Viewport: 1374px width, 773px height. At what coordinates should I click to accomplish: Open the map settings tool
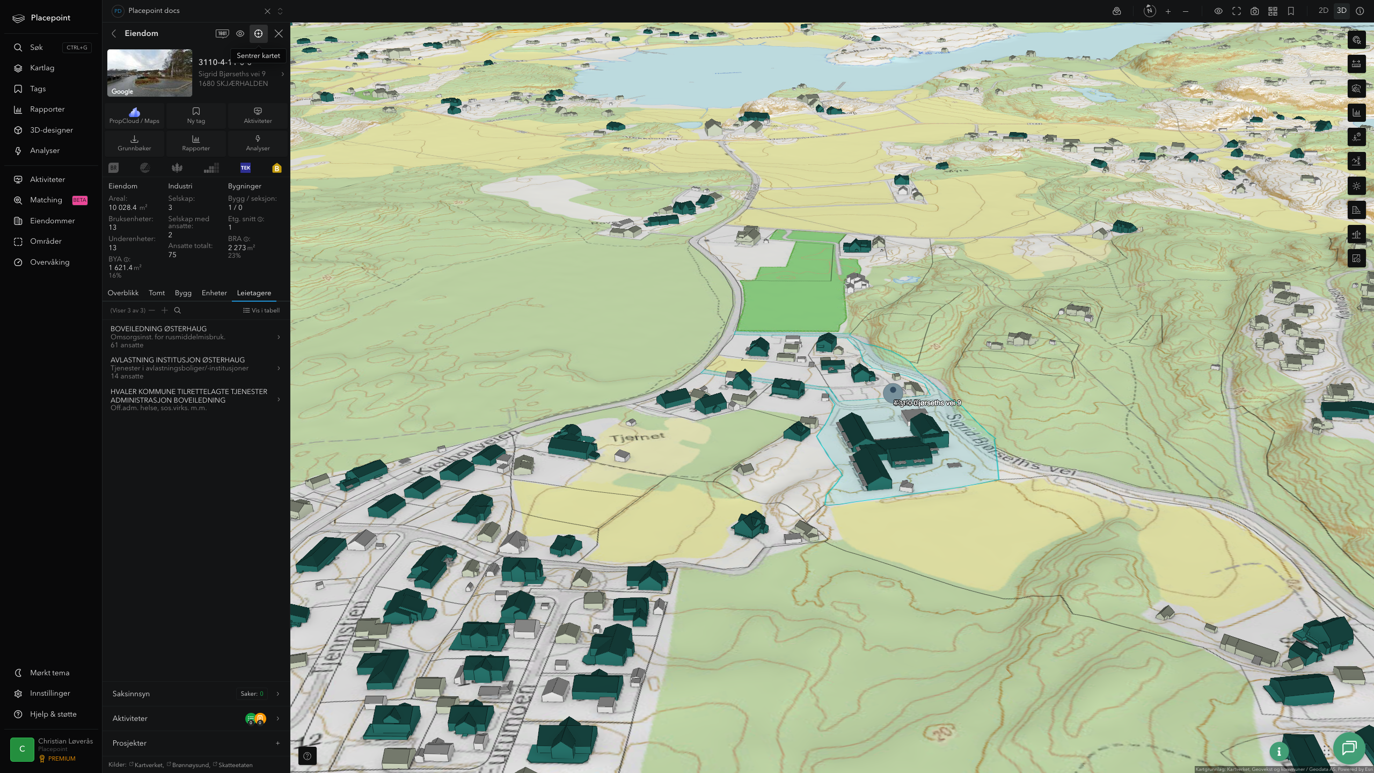click(1356, 258)
